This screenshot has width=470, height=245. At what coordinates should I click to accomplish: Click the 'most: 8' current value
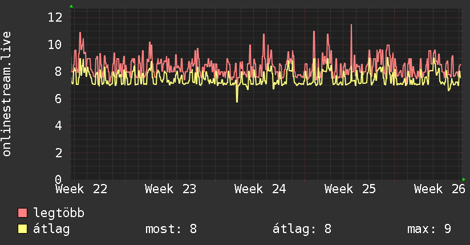pyautogui.click(x=171, y=229)
